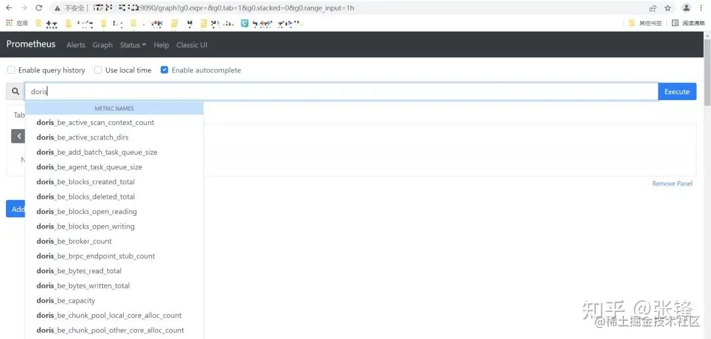The height and width of the screenshot is (339, 711).
Task: Select doris_be_blocks_created_total suggestion
Action: click(115, 182)
